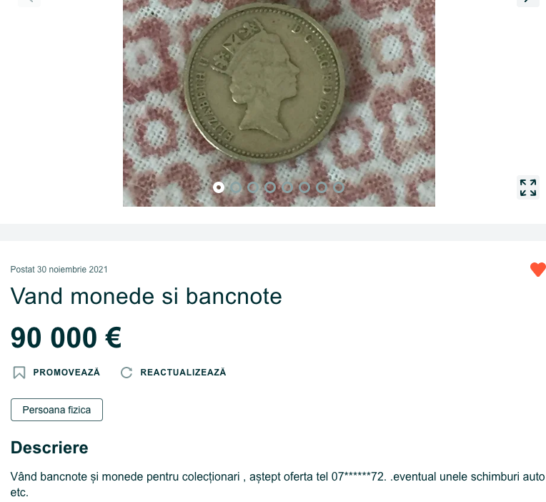Click the PROMOVEAZĂ label

66,373
